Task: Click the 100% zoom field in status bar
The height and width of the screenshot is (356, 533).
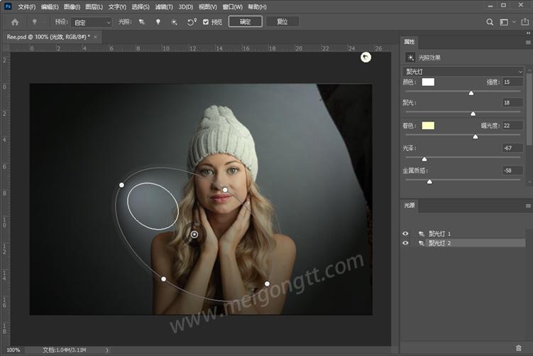Action: [13, 350]
